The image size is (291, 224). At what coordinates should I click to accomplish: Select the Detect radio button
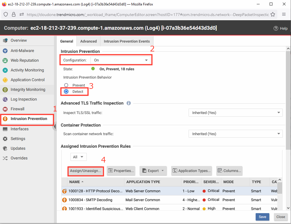(66, 91)
